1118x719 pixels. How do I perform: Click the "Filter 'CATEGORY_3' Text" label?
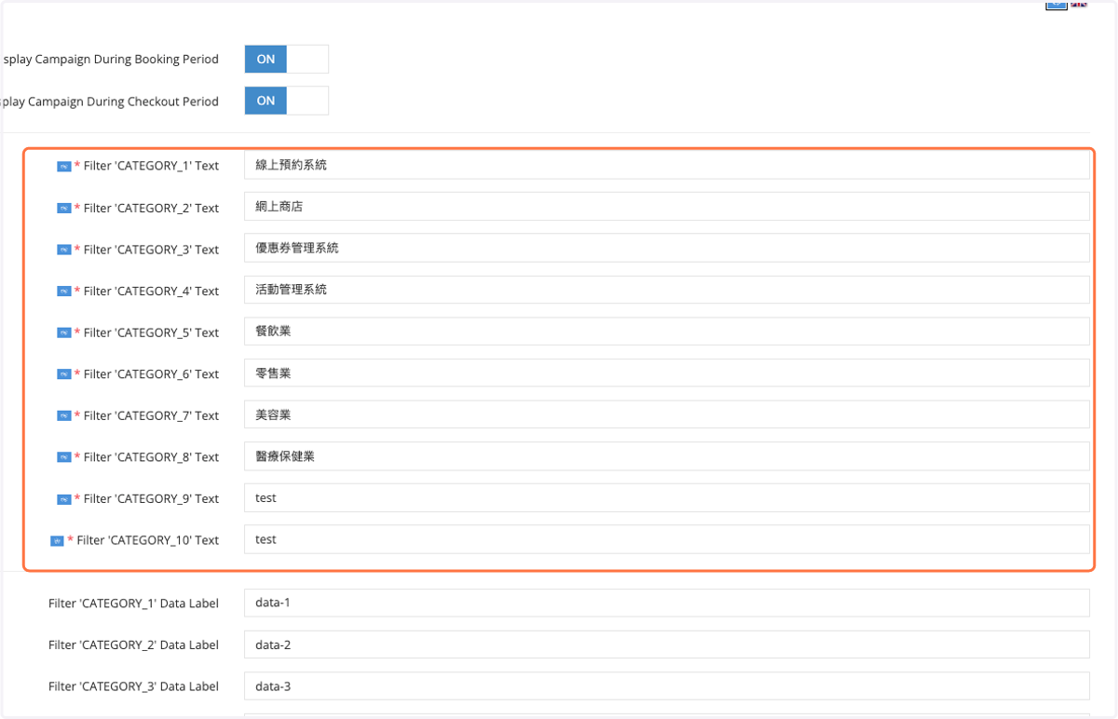click(x=151, y=250)
